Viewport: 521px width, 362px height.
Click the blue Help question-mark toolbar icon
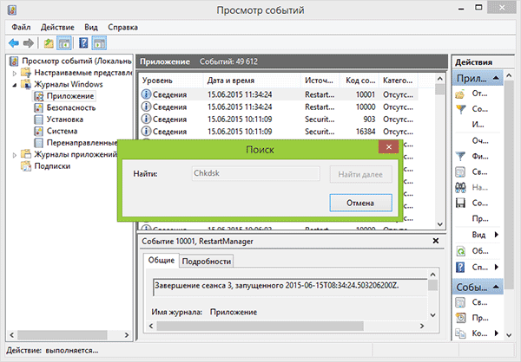click(83, 43)
